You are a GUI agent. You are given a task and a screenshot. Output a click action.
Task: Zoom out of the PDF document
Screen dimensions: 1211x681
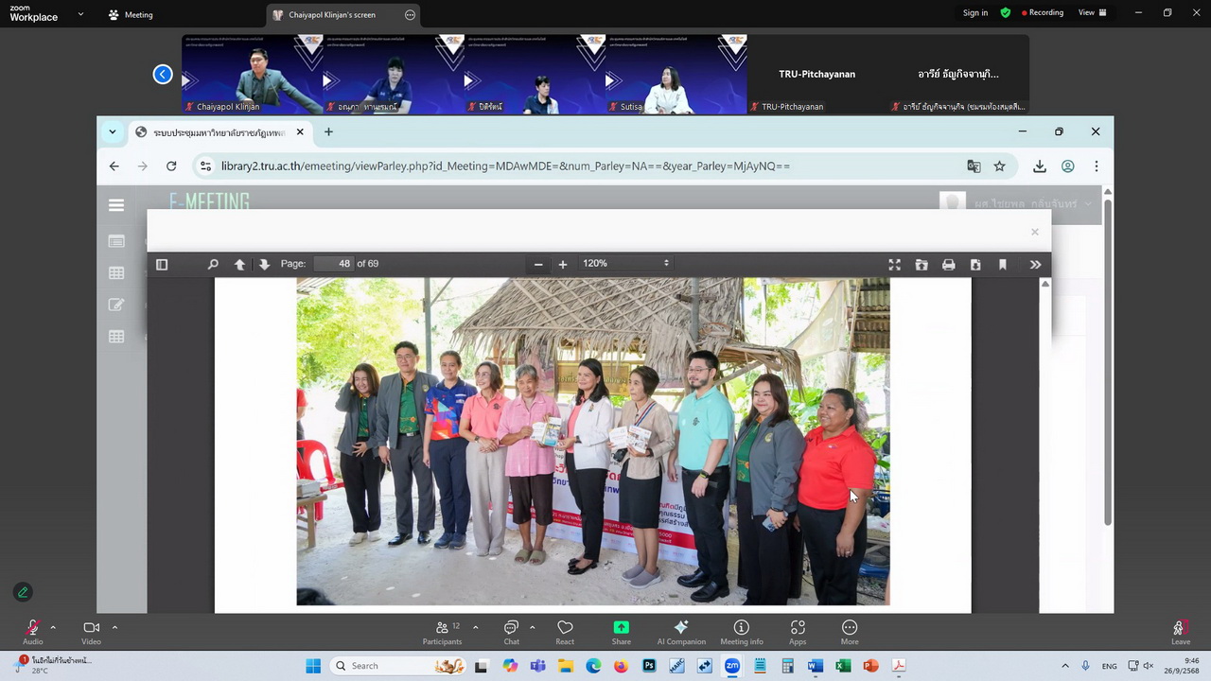click(x=538, y=264)
